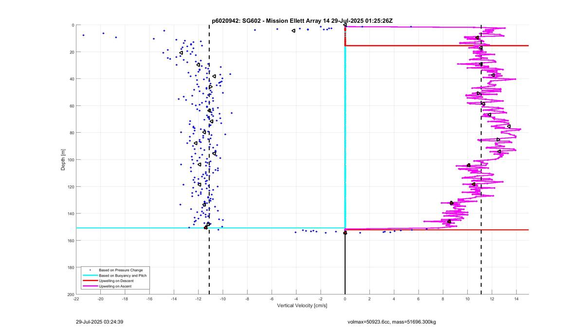584x331 pixels.
Task: Click x-axis tick label '12'
Action: 492,299
